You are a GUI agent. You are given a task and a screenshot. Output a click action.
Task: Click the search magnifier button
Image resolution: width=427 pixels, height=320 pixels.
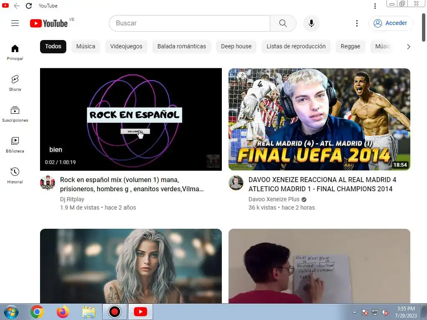(x=283, y=23)
